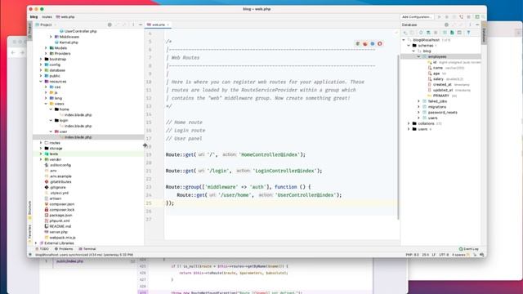Open the Problems tool window
This screenshot has height=294, width=523.
tap(64, 249)
